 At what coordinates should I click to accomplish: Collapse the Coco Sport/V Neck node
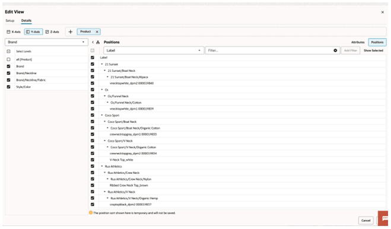(x=105, y=141)
